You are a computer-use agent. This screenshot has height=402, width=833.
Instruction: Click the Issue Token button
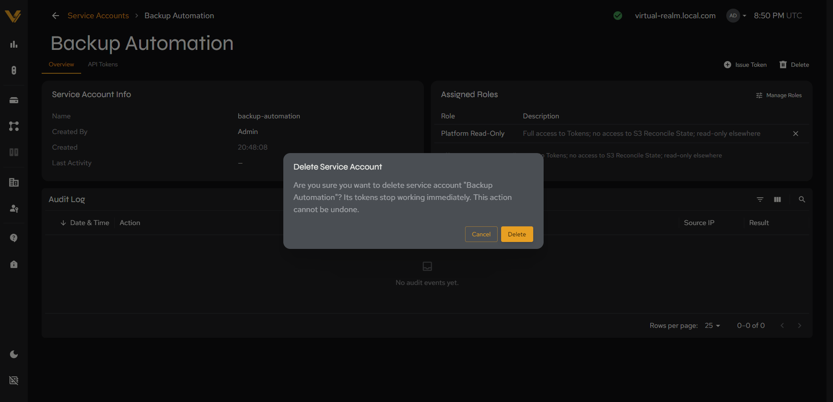click(745, 65)
